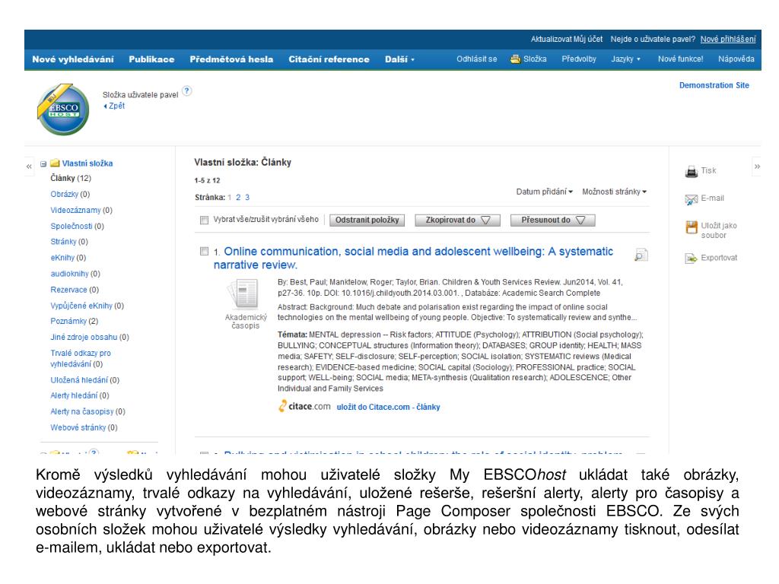Viewport: 779px width, 584px height.
Task: Open the Další menu dropdown
Action: tap(399, 59)
